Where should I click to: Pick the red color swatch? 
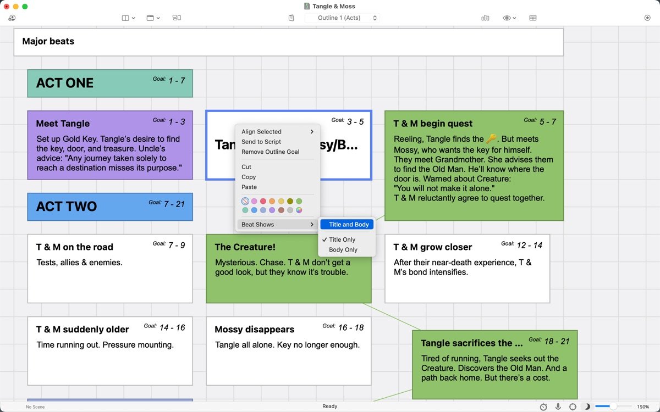tap(263, 202)
